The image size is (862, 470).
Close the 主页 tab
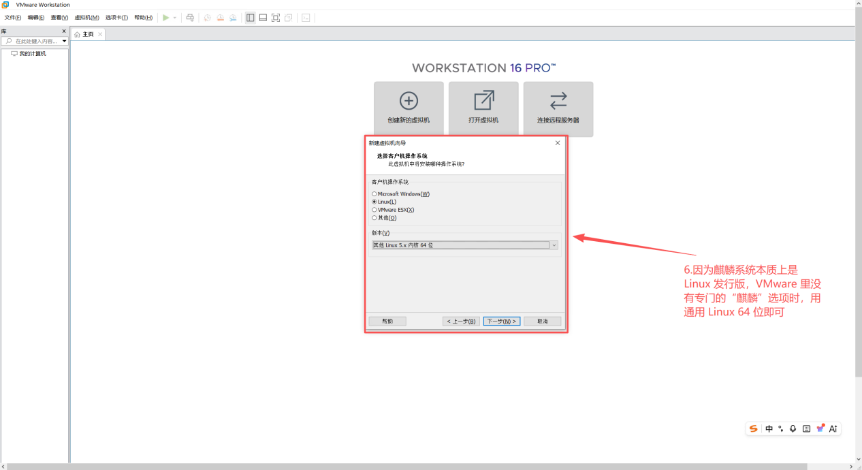click(x=100, y=34)
